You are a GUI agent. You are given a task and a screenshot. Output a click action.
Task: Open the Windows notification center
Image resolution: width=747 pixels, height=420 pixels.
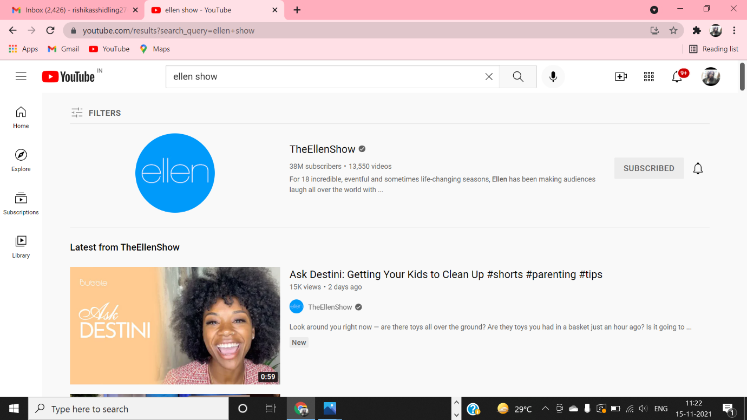tap(728, 409)
